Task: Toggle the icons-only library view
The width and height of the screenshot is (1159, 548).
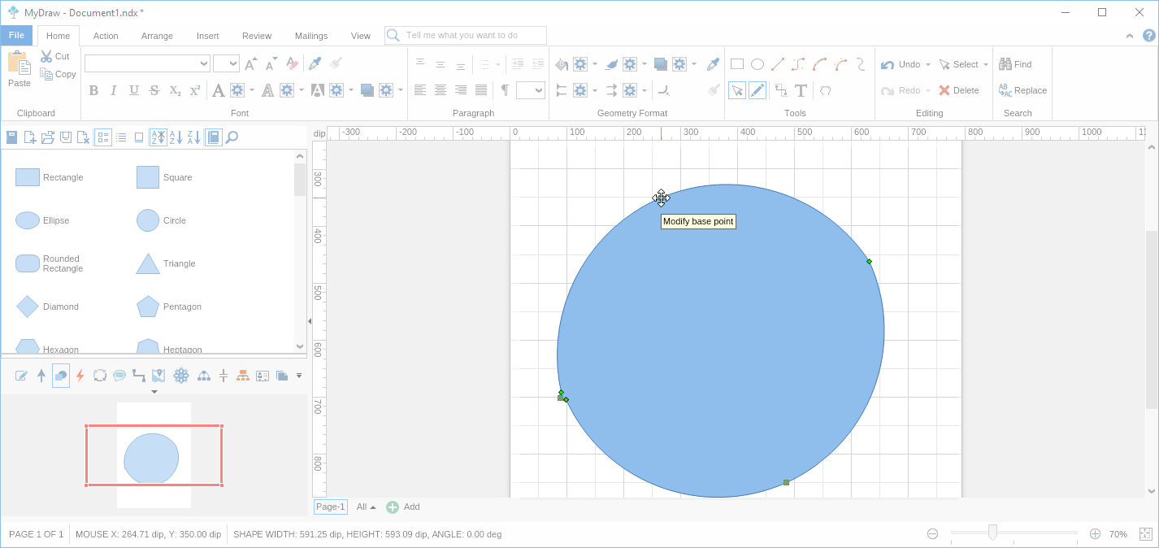Action: pyautogui.click(x=139, y=137)
